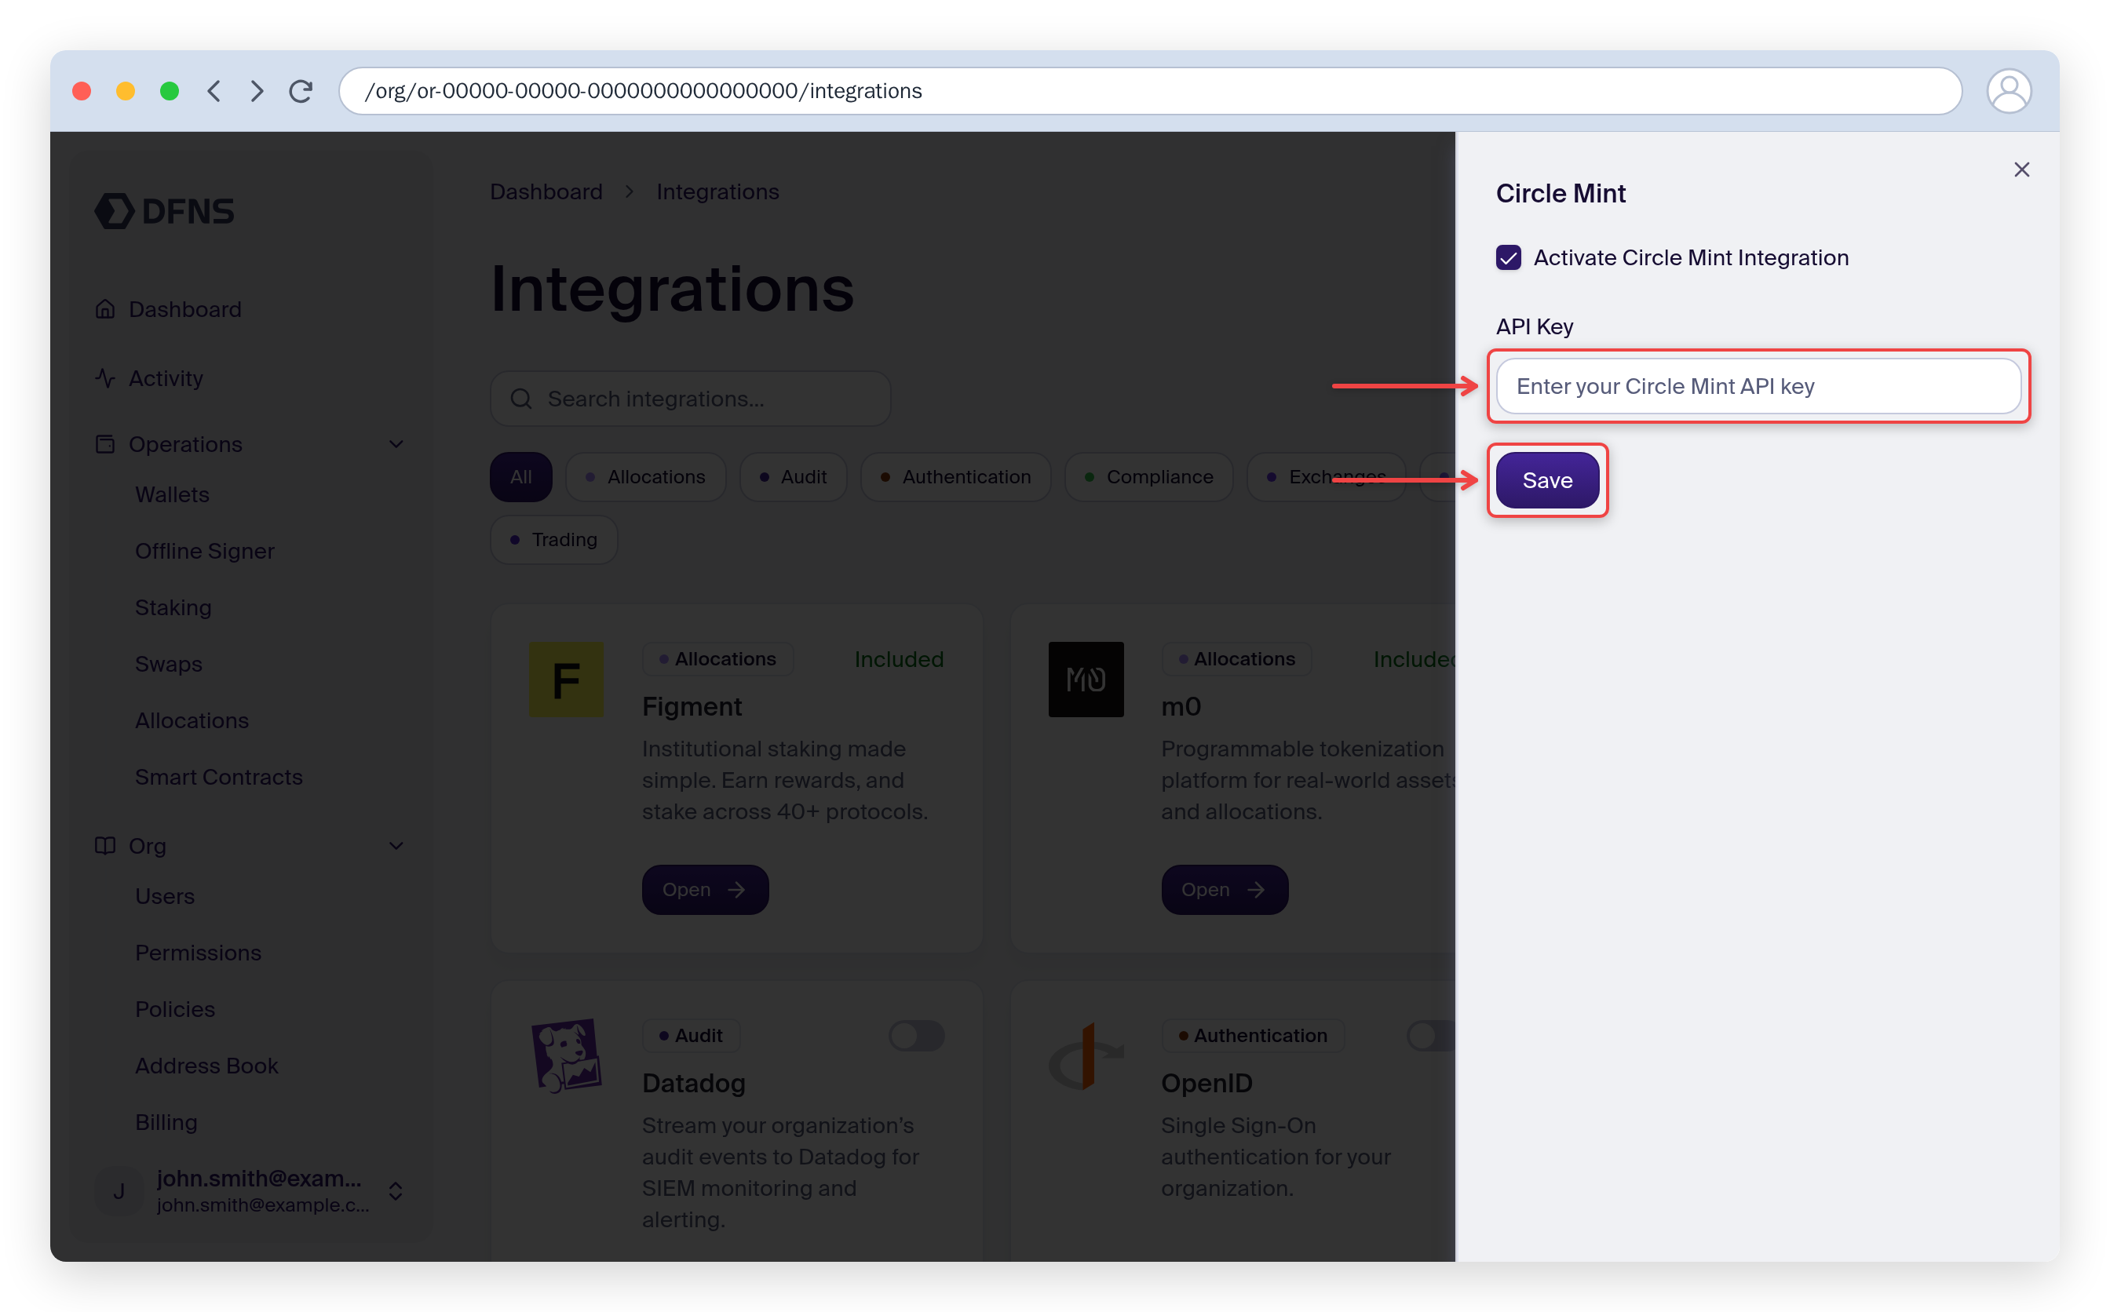Open Users under Org

point(164,896)
